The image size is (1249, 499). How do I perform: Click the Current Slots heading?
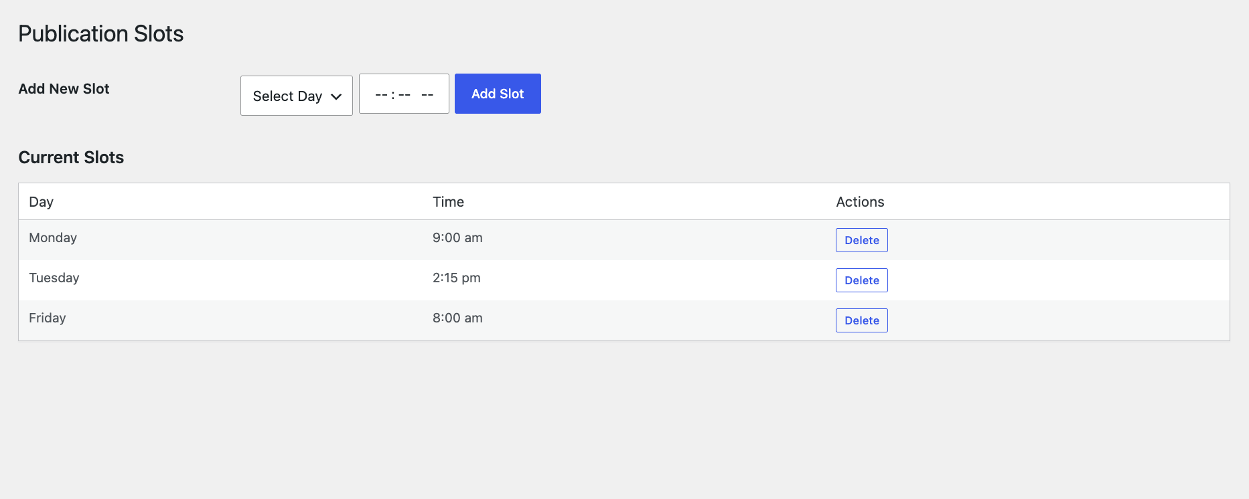pos(71,157)
